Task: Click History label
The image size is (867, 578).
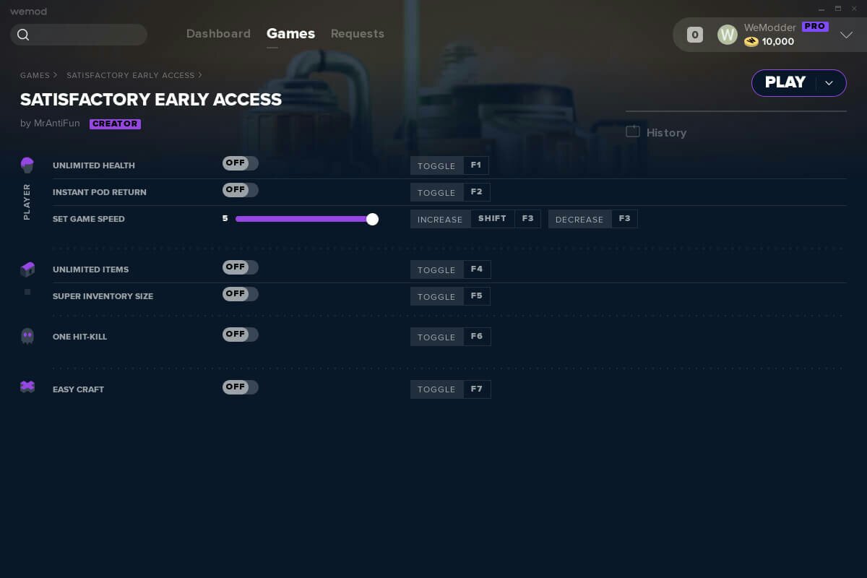Action: click(x=666, y=133)
